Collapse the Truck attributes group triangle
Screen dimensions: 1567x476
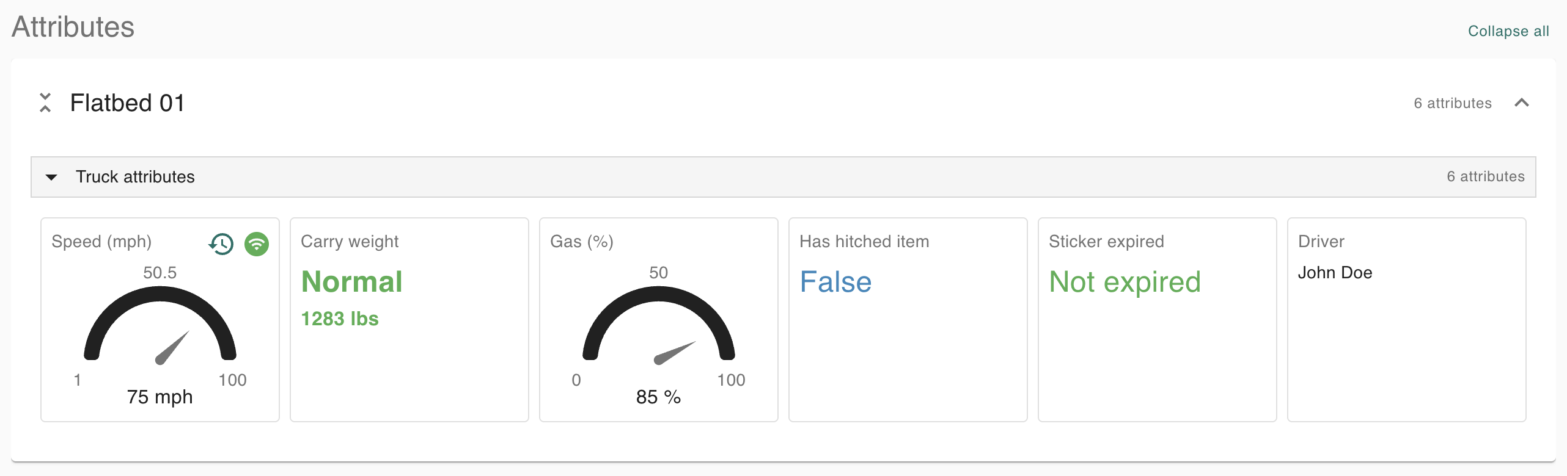[51, 177]
